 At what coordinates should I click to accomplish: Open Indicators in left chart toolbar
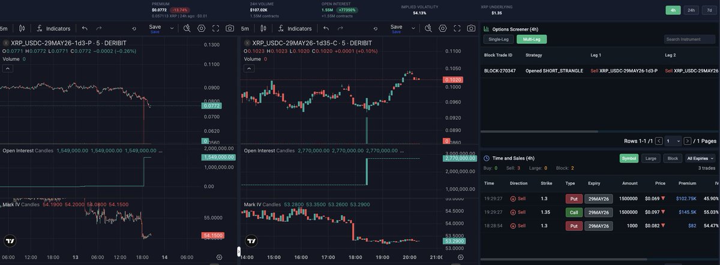click(53, 28)
